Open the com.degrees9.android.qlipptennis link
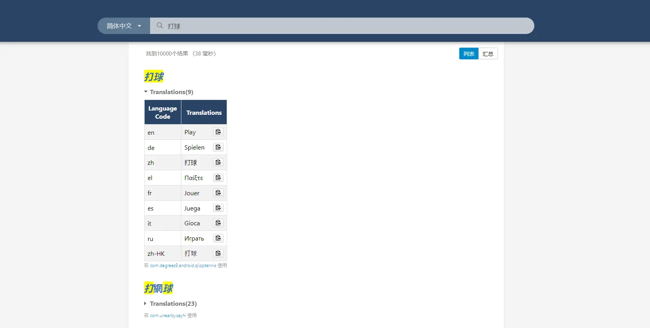Screen dimensions: 650x328 click(183, 266)
